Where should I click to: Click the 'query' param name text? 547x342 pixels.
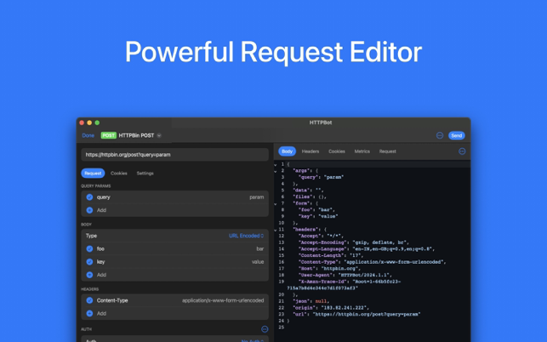click(103, 197)
